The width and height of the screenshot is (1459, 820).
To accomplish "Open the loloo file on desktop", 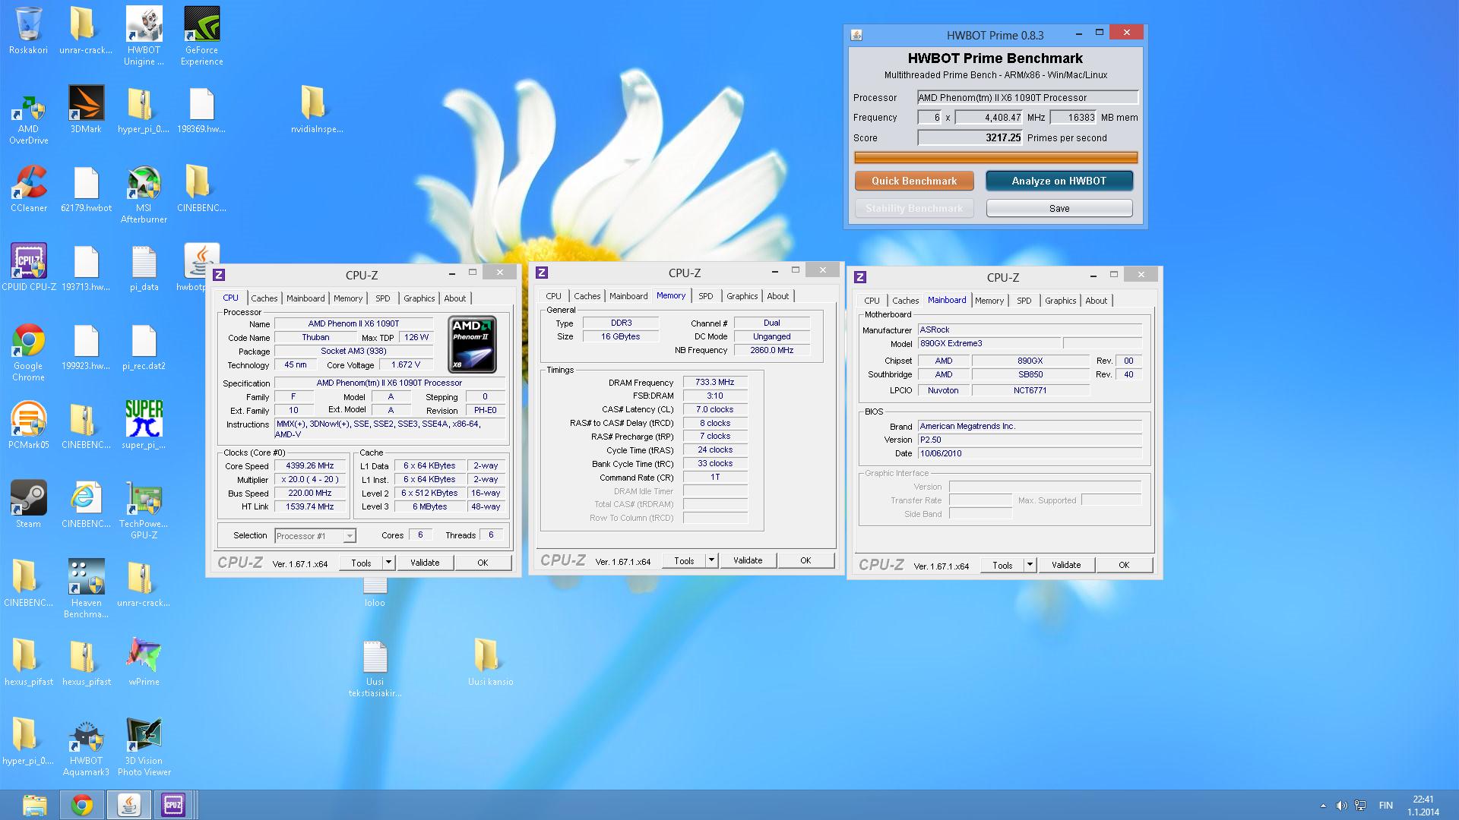I will (x=375, y=591).
